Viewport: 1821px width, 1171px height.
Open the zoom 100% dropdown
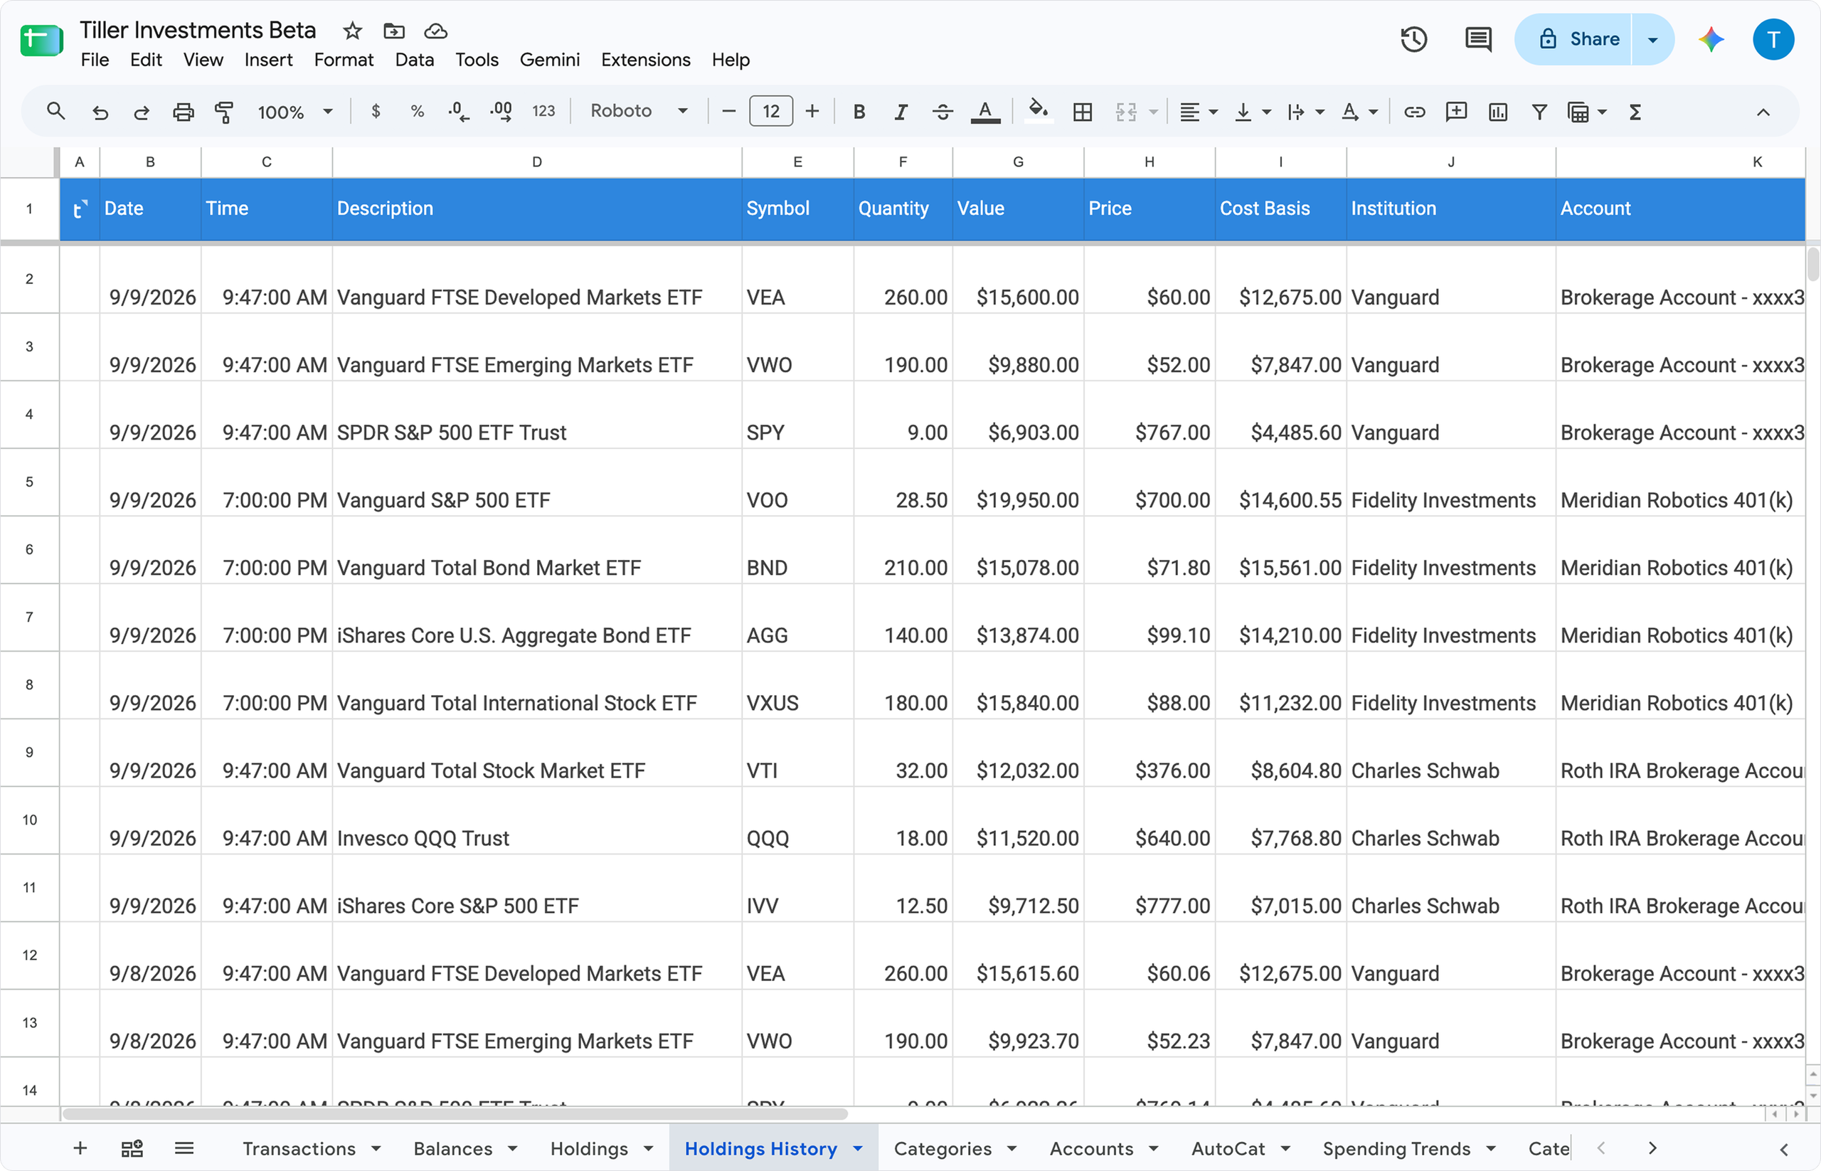click(x=295, y=112)
